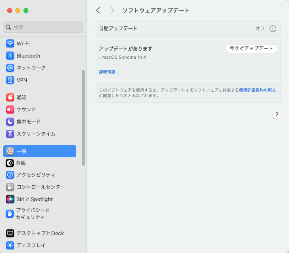Open 詳細情報... link

tap(109, 72)
